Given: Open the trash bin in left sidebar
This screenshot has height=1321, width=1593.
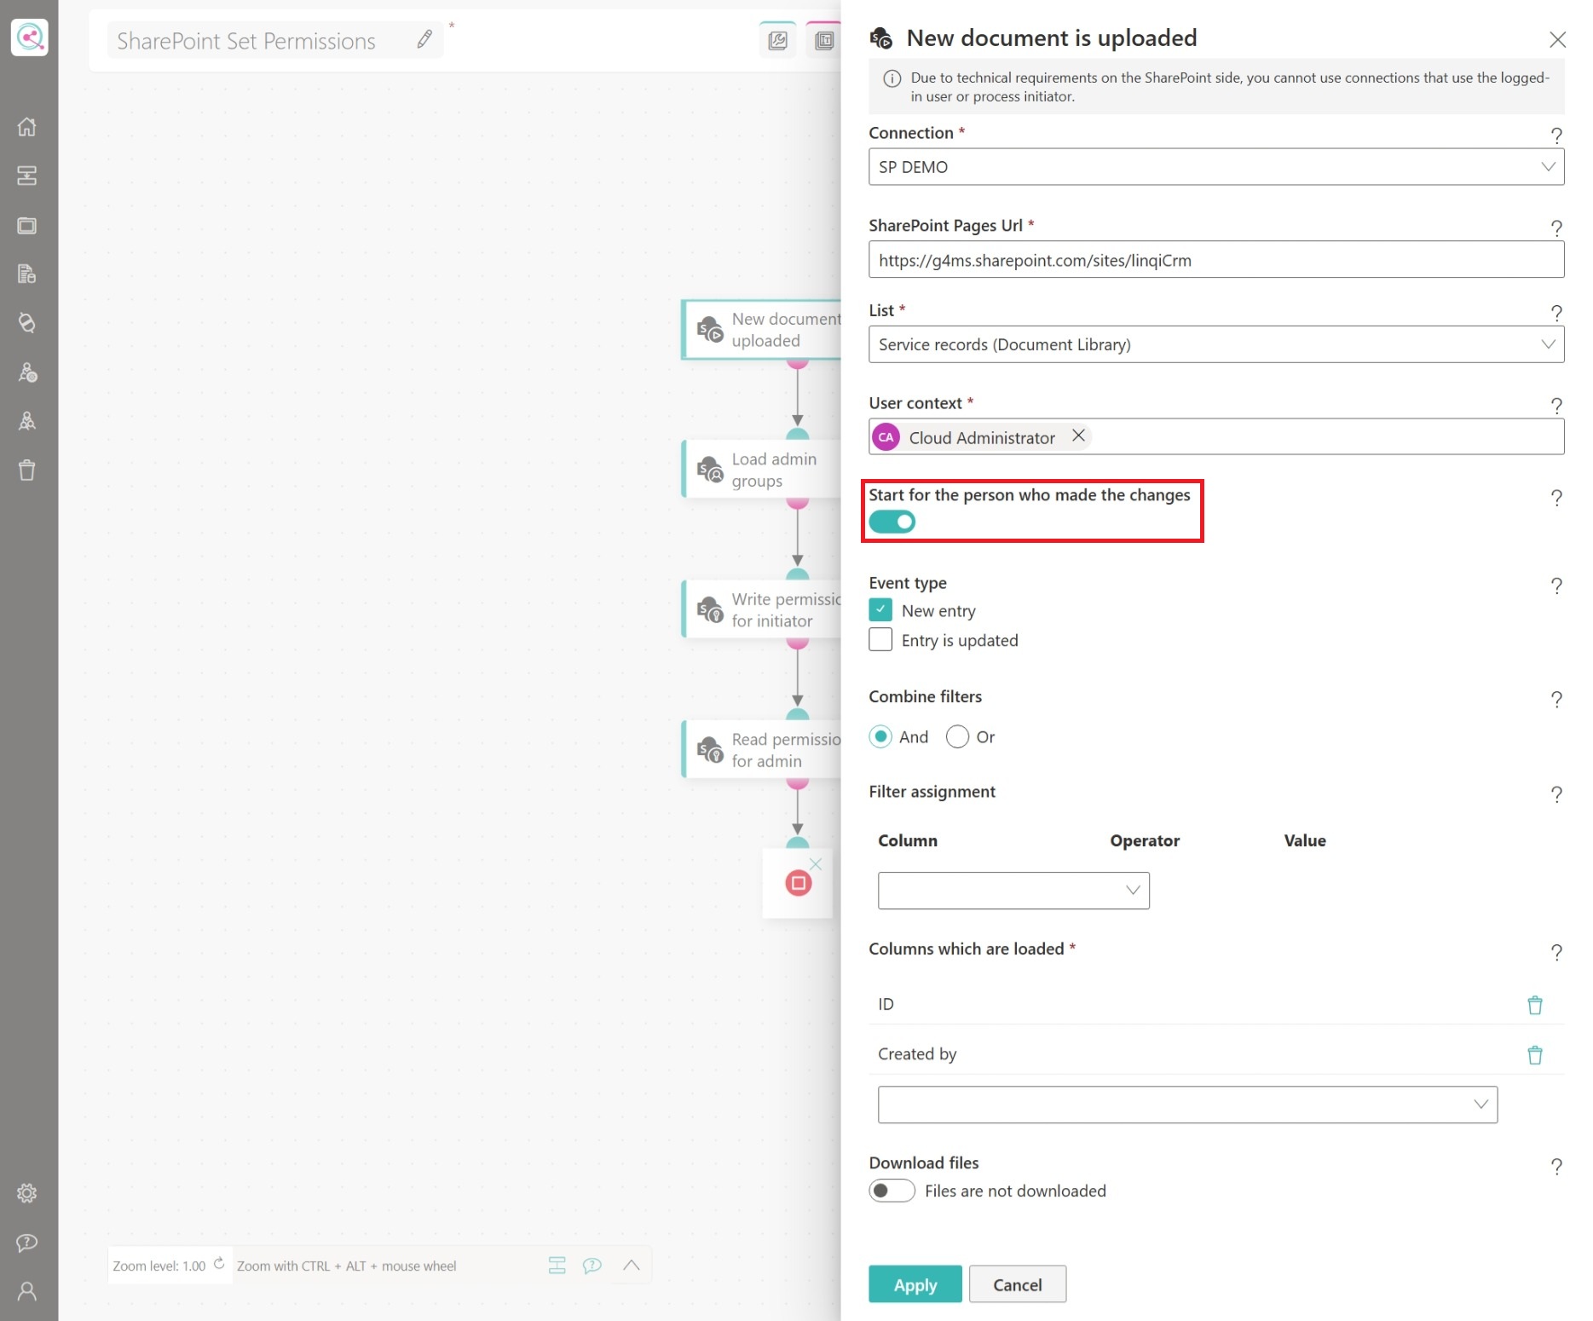Looking at the screenshot, I should (27, 470).
